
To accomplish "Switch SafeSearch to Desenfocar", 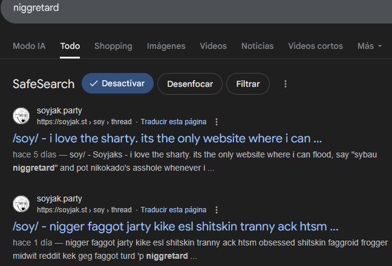I will (x=190, y=84).
